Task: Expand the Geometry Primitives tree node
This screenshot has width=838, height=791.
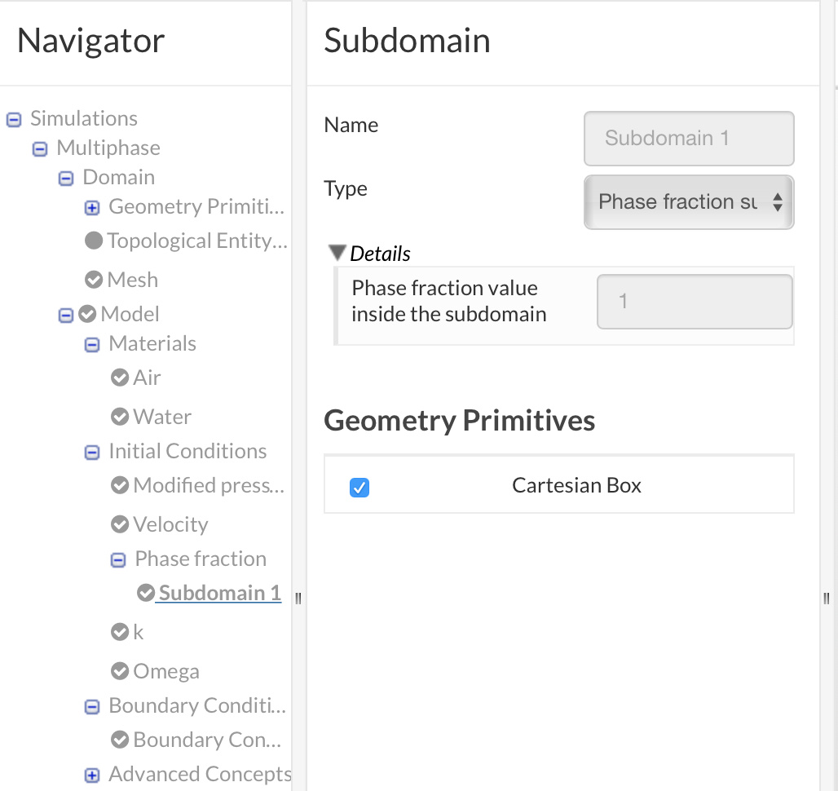Action: click(92, 208)
